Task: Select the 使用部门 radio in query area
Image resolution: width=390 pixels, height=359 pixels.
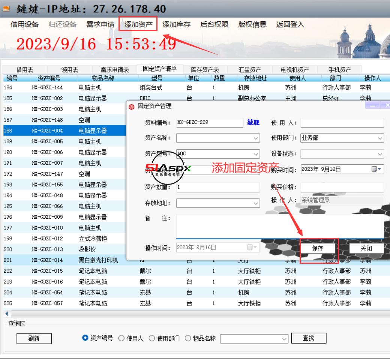Action: 153,338
